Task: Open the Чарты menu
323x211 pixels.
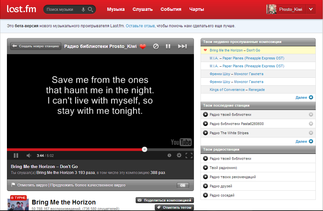Action: pos(197,9)
